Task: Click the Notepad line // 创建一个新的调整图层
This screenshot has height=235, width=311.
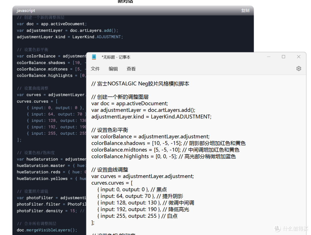Action: (120, 97)
